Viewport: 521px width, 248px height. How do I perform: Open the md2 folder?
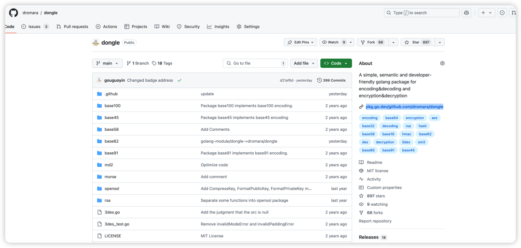109,165
